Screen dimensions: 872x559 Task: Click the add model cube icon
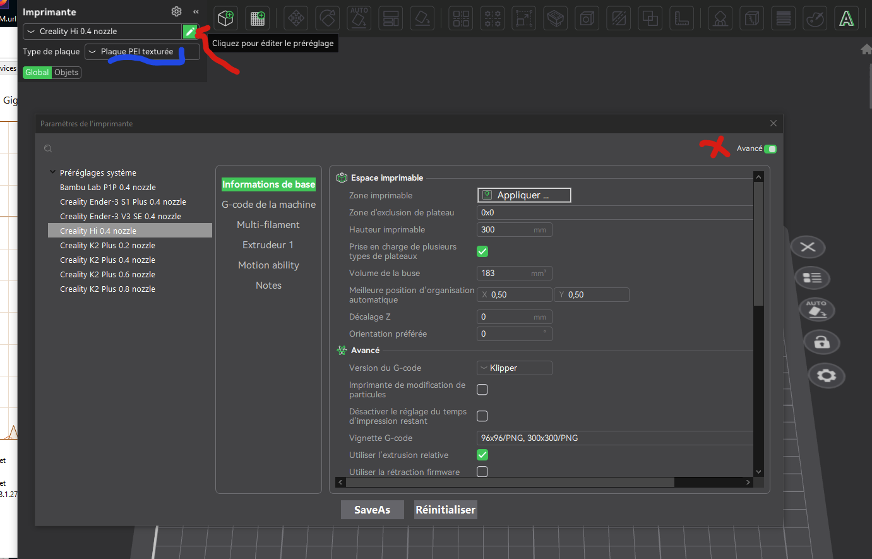(225, 18)
